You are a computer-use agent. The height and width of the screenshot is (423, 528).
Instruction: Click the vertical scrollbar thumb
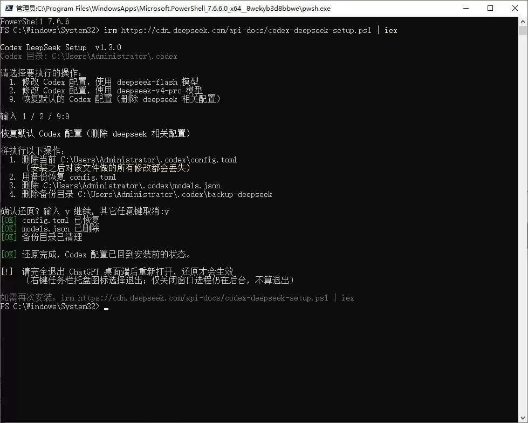(x=523, y=31)
